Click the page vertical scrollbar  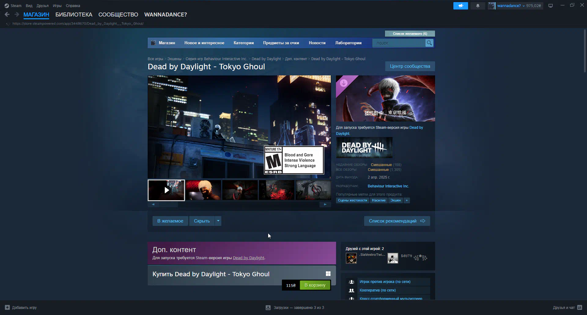point(585,50)
